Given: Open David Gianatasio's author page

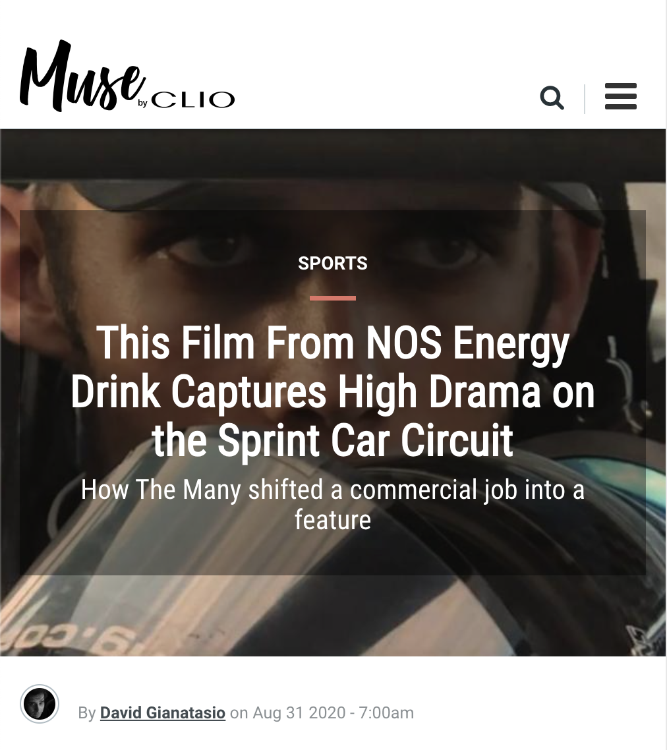Looking at the screenshot, I should (x=162, y=712).
